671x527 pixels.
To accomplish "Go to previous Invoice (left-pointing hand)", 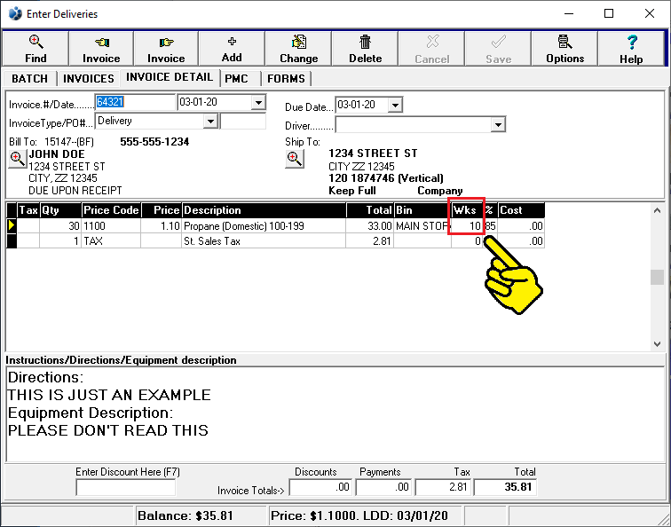I will [101, 48].
